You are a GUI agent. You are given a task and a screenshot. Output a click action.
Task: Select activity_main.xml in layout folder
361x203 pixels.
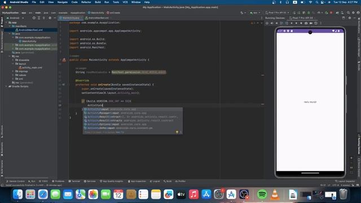[30, 68]
